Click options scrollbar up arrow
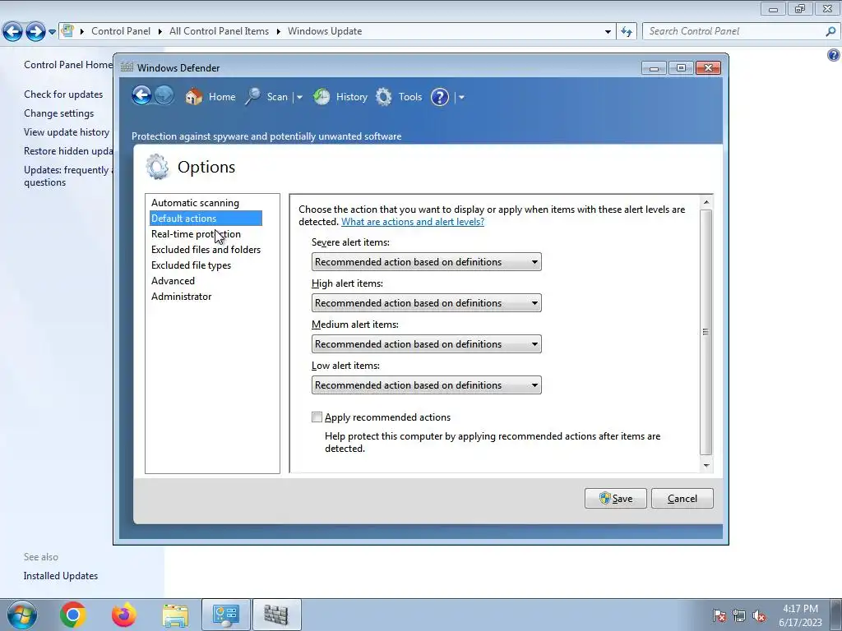The height and width of the screenshot is (631, 842). coord(706,202)
